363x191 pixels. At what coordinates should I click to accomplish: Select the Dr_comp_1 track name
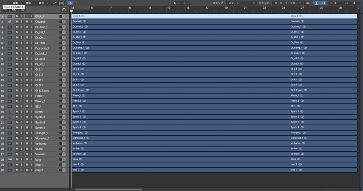point(42,48)
